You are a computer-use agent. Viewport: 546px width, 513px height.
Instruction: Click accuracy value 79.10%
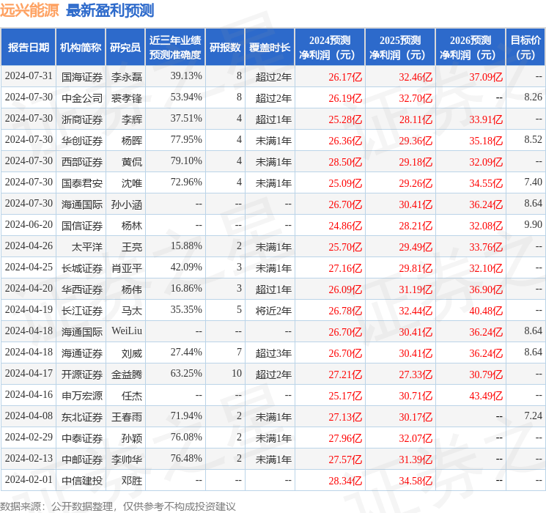click(x=186, y=161)
